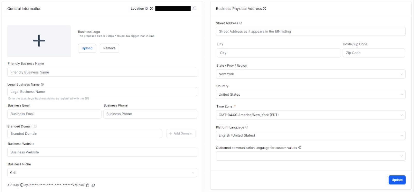This screenshot has width=414, height=192.
Task: Copy the API Key to clipboard
Action: pyautogui.click(x=88, y=185)
